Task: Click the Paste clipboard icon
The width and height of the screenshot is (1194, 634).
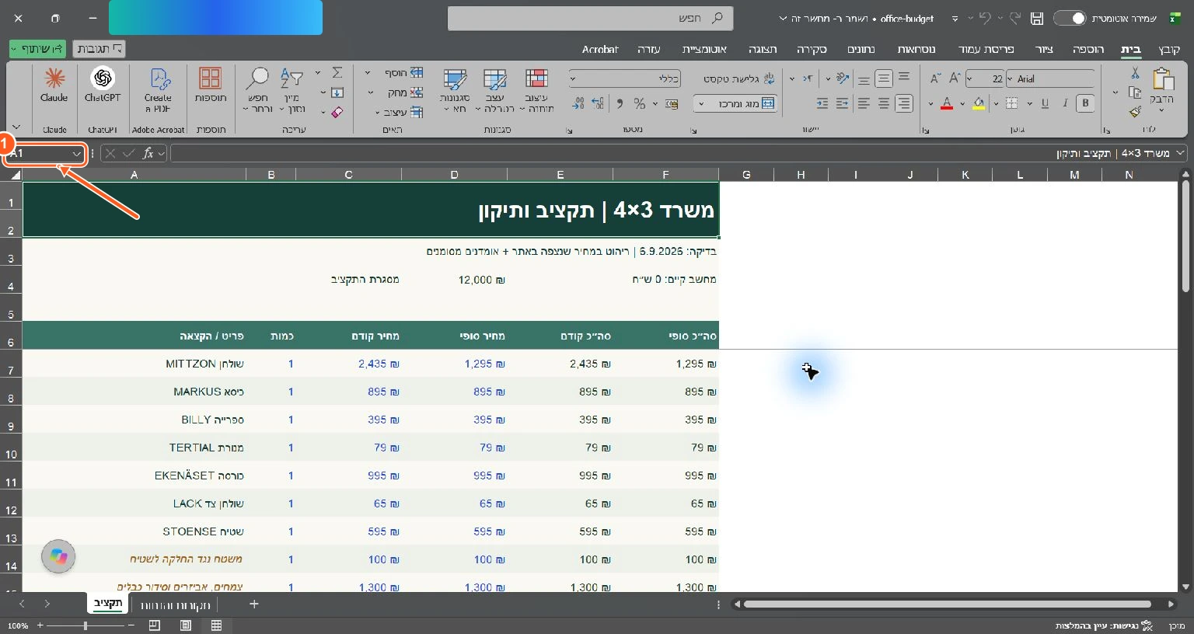Action: click(1163, 79)
